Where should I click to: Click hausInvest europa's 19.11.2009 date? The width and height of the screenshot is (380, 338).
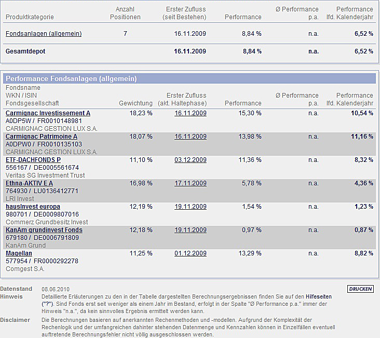(190, 207)
